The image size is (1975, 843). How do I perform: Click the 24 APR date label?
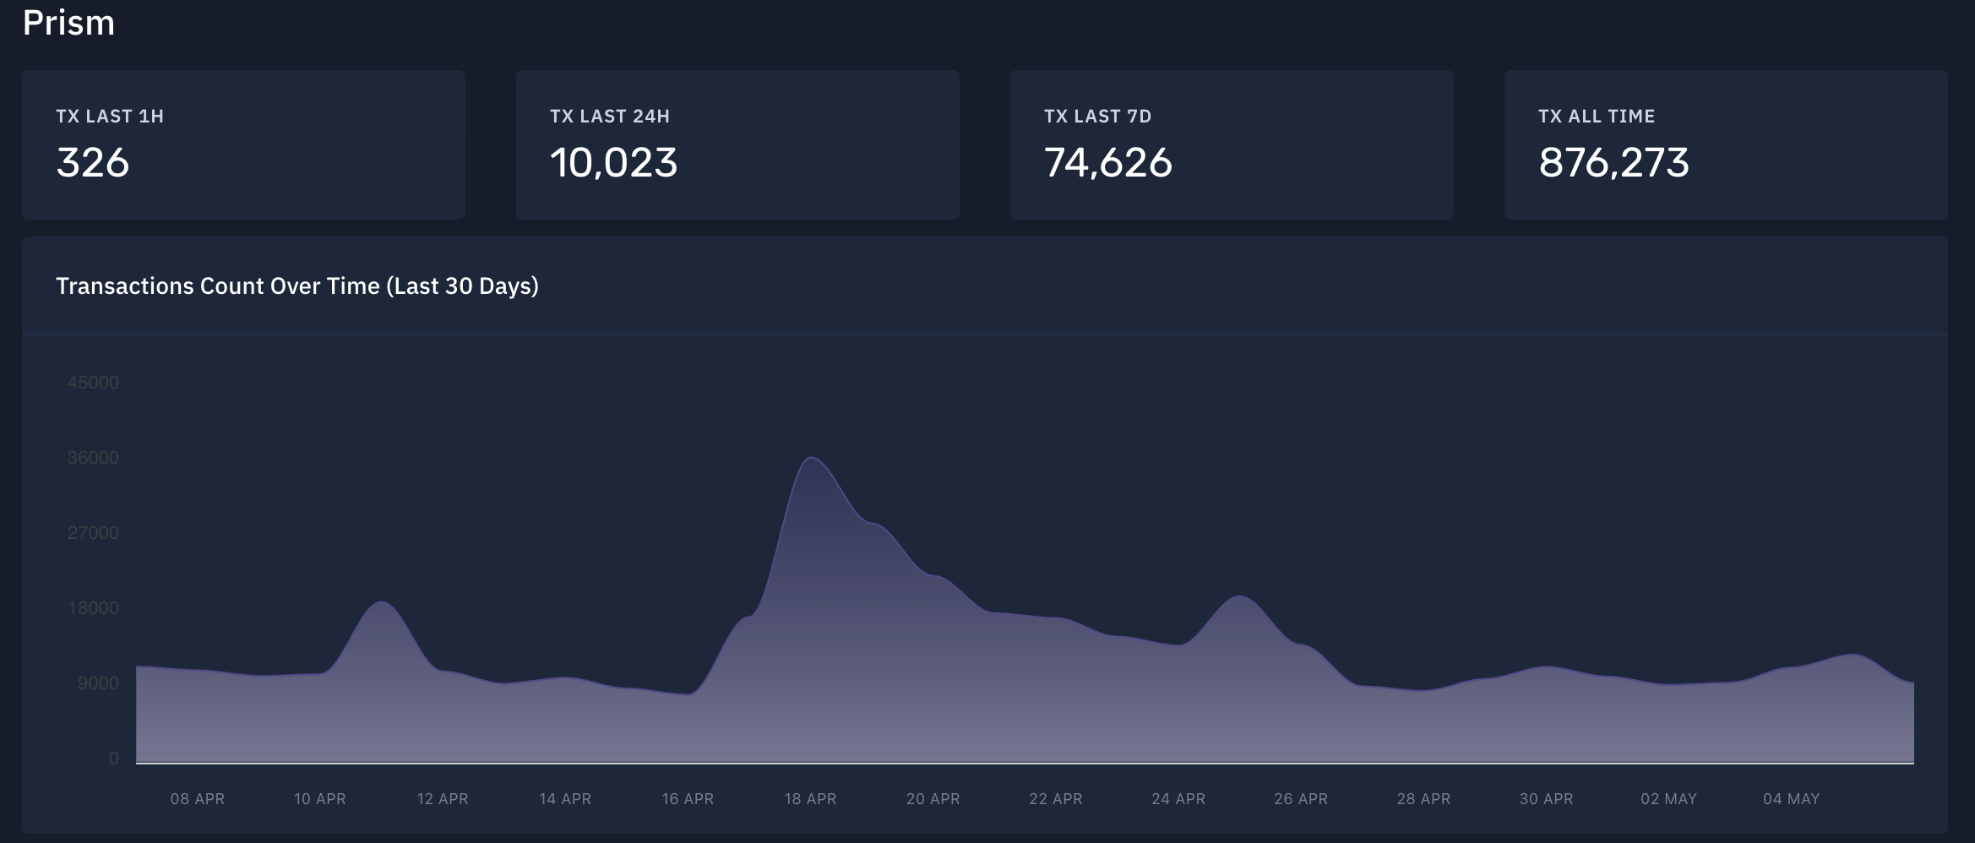(1178, 799)
